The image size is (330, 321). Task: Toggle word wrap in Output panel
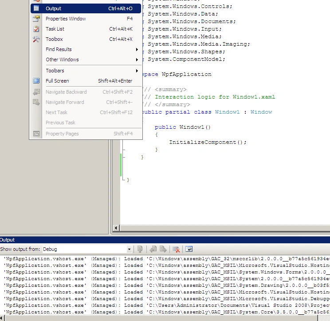[189, 249]
